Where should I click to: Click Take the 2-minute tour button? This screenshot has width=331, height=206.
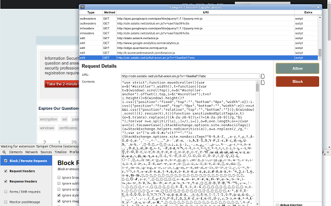point(62,84)
